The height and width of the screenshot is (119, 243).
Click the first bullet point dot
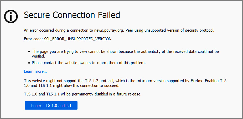[29, 52]
